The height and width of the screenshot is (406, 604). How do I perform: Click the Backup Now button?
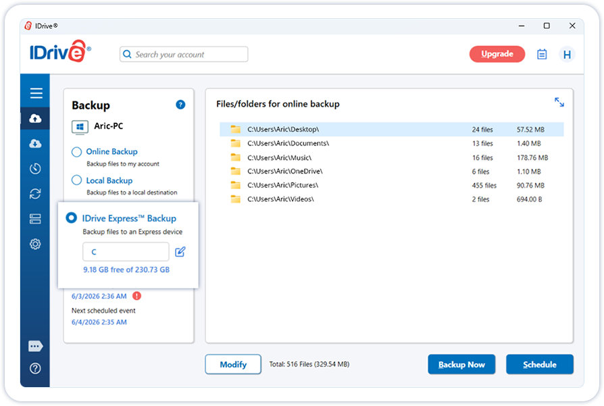click(x=461, y=364)
